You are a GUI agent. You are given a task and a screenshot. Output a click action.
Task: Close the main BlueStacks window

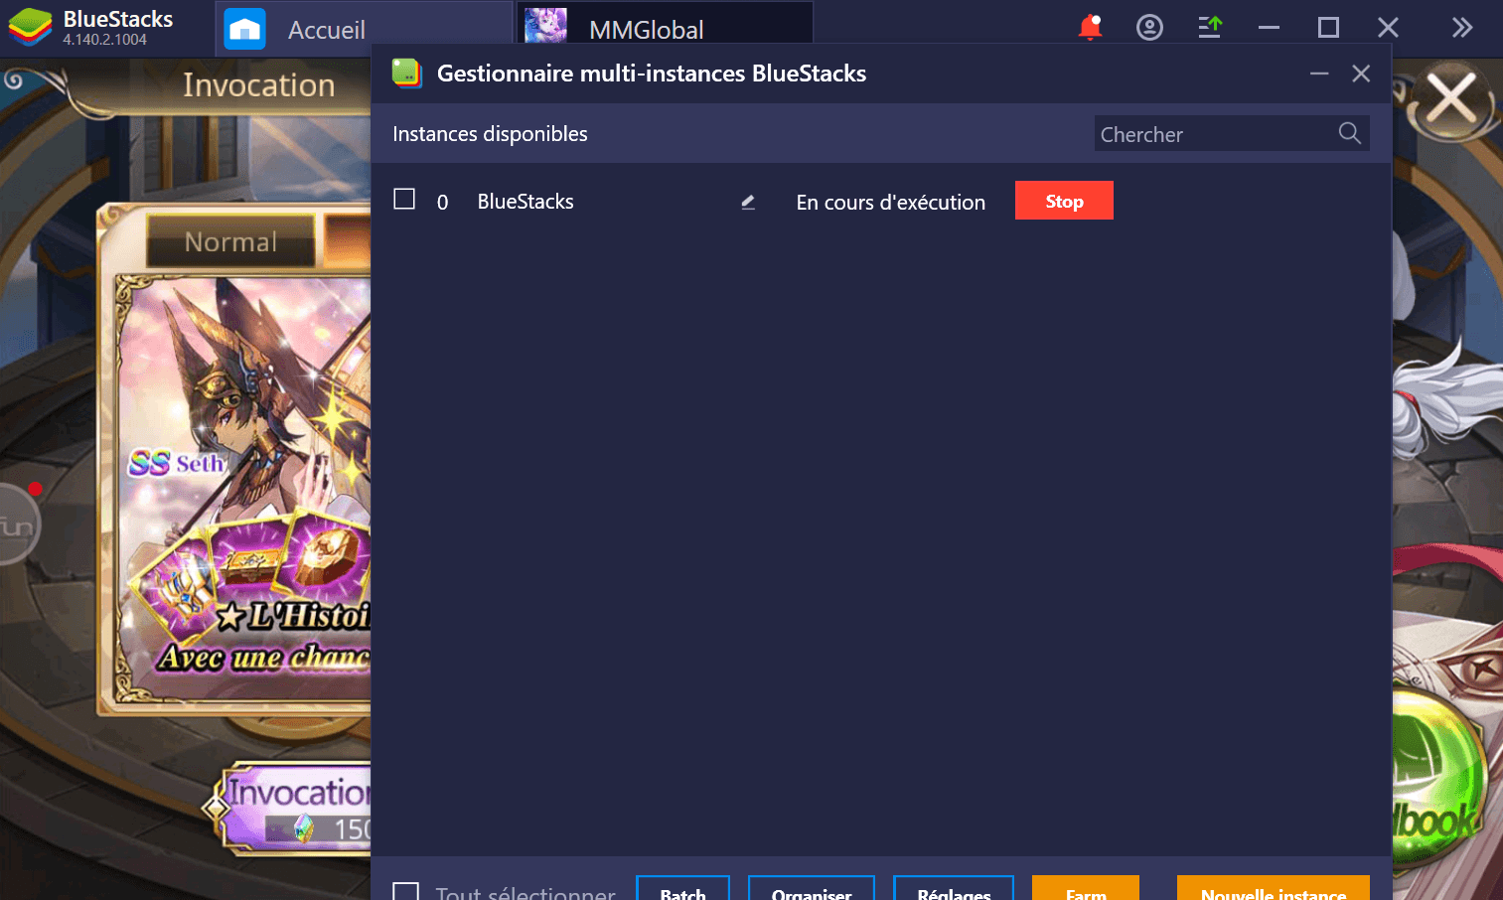pyautogui.click(x=1388, y=28)
